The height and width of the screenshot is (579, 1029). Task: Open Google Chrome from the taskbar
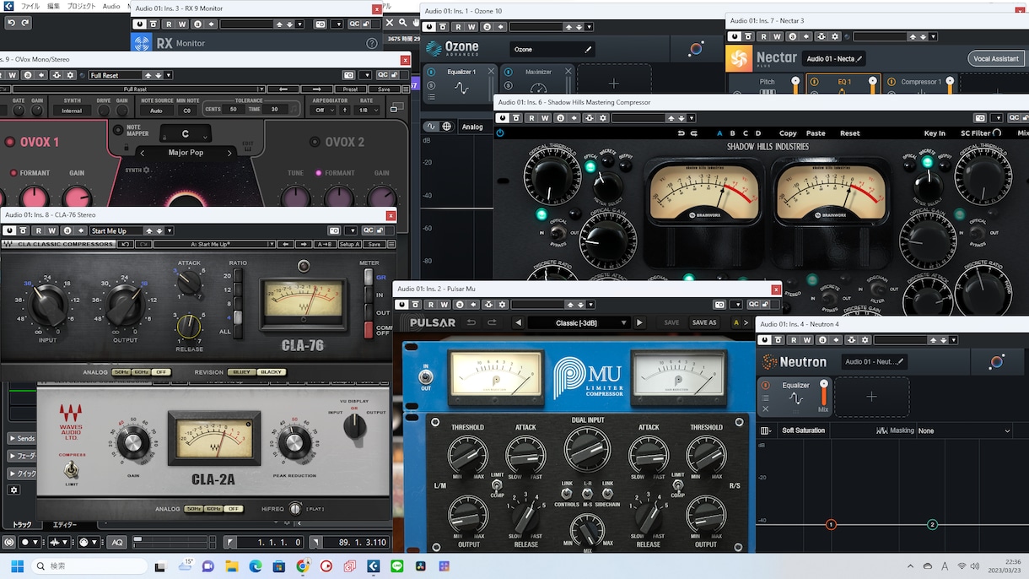(302, 565)
